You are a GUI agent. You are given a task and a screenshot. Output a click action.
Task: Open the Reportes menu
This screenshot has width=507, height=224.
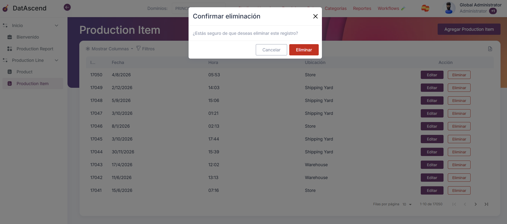tap(362, 8)
